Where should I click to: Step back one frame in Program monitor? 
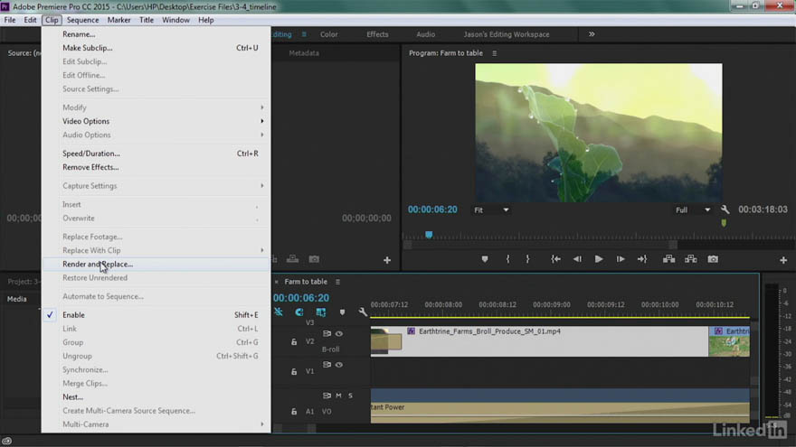(577, 259)
